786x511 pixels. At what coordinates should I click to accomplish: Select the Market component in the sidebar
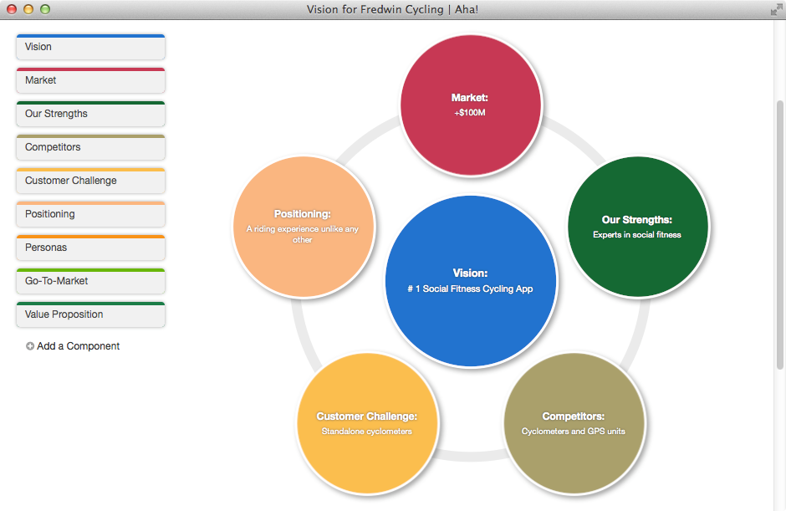(x=89, y=80)
